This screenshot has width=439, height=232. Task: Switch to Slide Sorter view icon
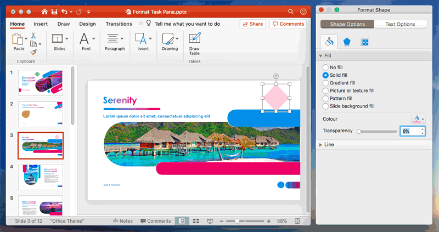[x=196, y=221]
